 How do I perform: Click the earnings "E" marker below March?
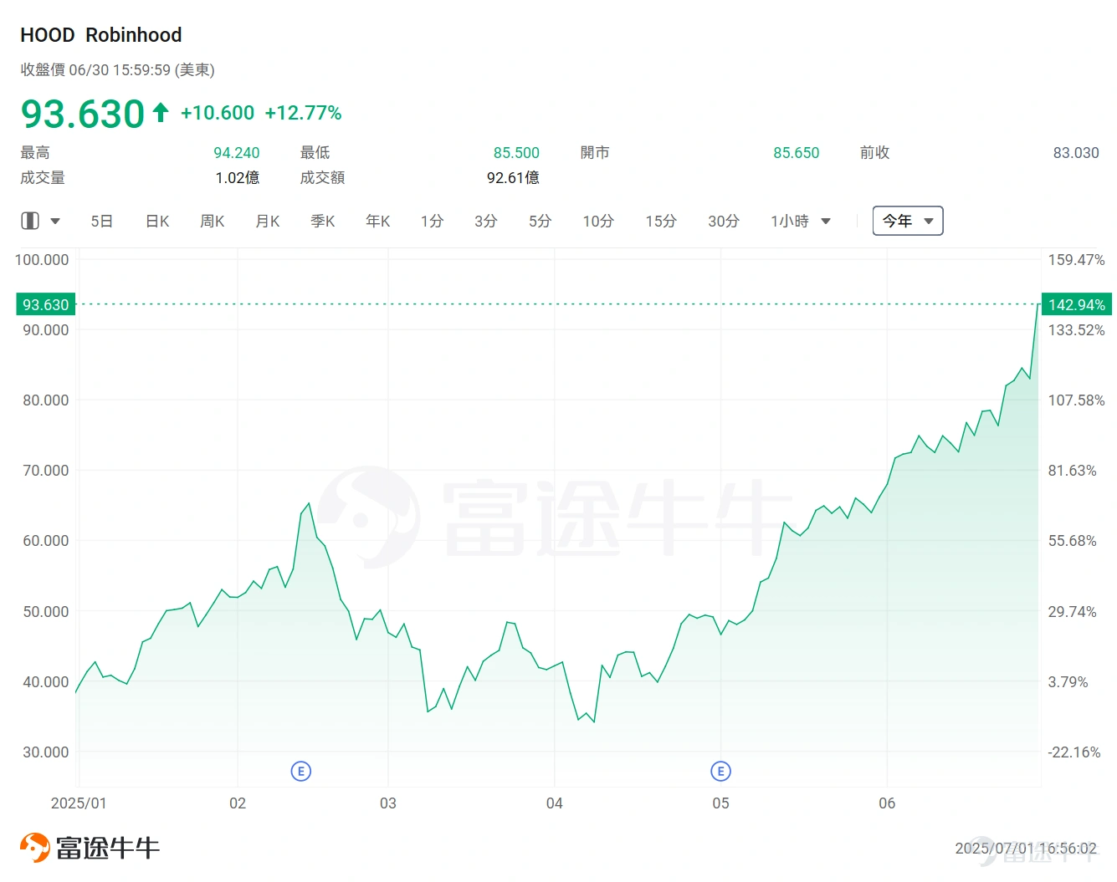pos(300,770)
